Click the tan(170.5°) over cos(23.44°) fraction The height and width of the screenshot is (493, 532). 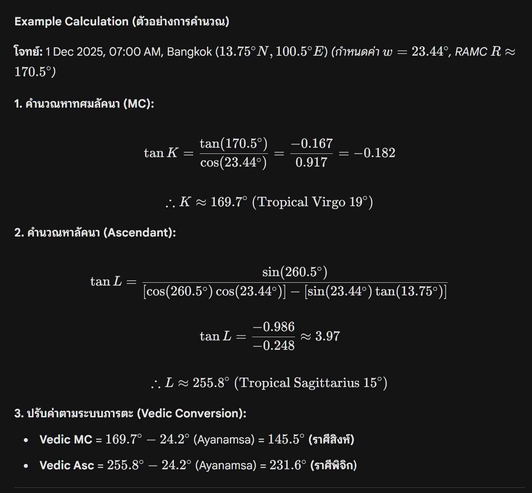[234, 153]
